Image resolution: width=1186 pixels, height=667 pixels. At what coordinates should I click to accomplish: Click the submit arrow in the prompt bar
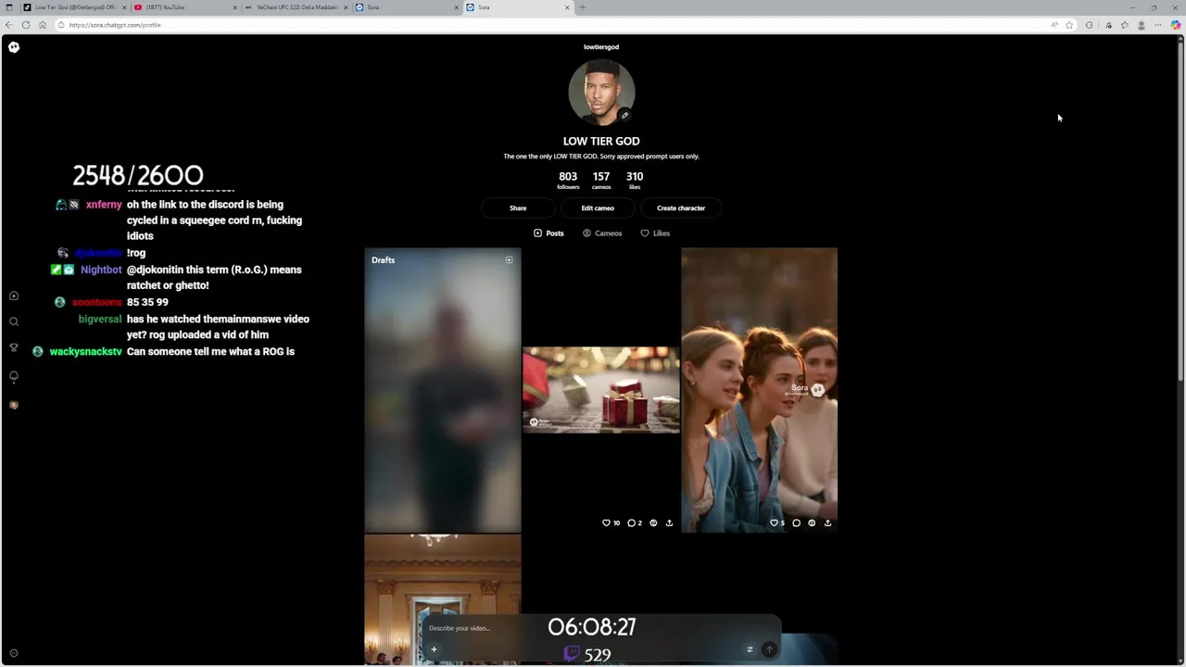769,649
